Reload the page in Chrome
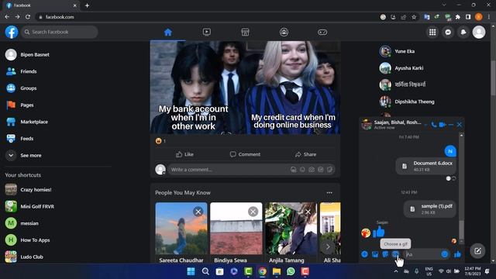This screenshot has width=496, height=279. [28, 17]
